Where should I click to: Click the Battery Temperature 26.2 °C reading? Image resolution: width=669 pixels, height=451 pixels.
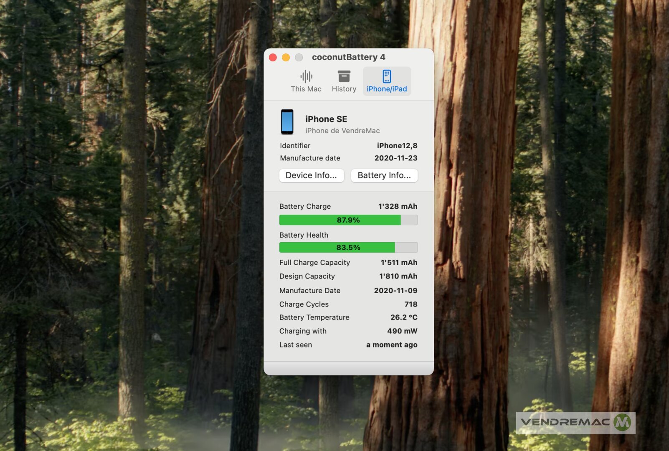403,317
